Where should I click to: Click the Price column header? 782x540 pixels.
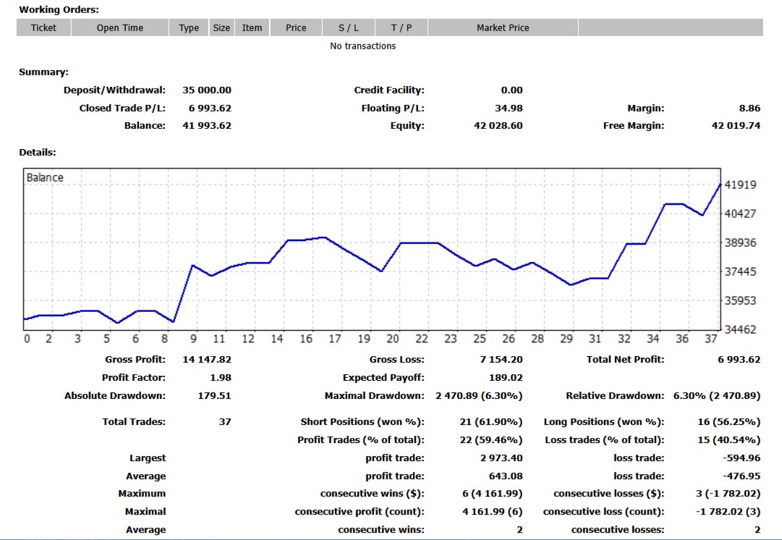(295, 28)
